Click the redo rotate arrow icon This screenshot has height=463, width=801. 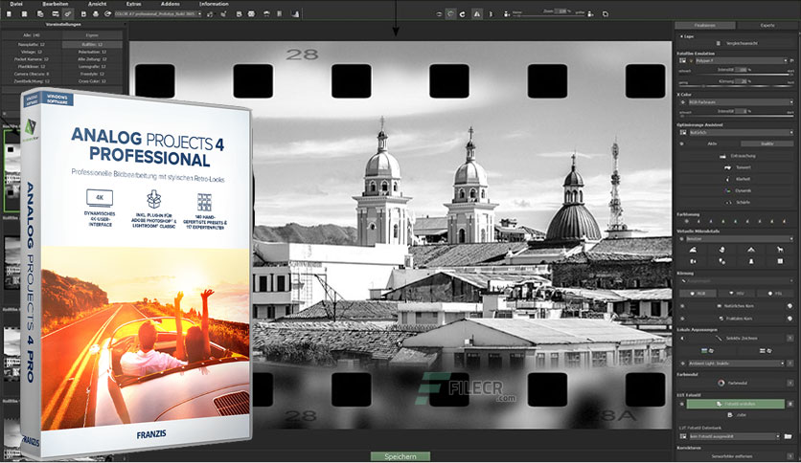(x=463, y=14)
